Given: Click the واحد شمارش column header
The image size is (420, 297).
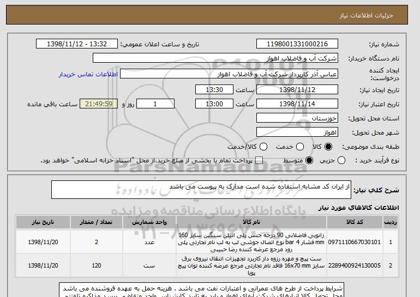Looking at the screenshot, I should click(149, 222).
